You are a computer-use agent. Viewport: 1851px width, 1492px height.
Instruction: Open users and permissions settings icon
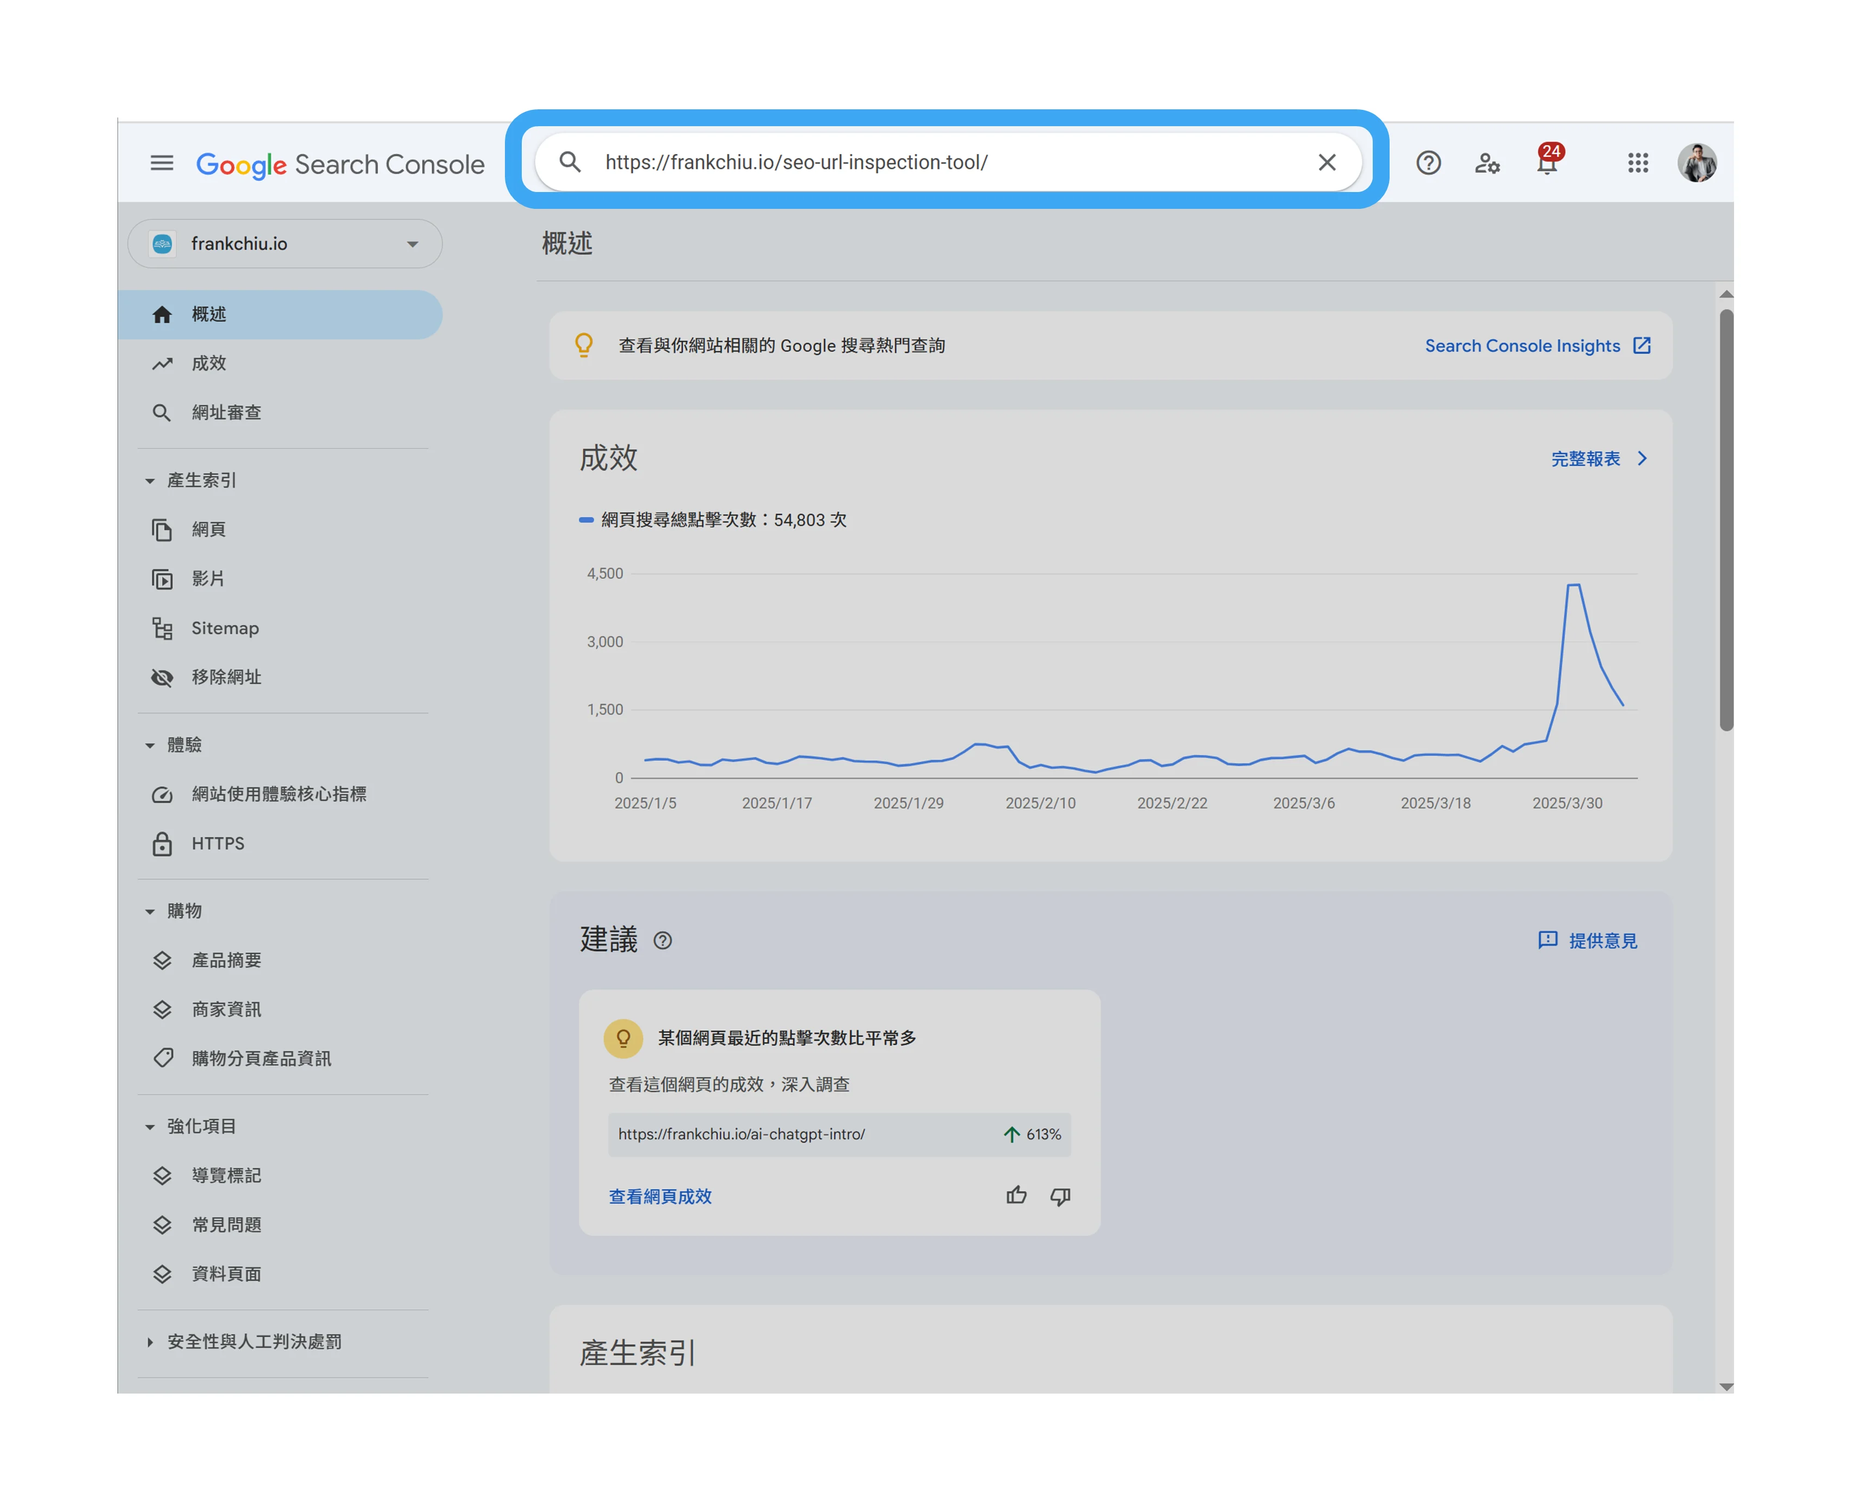[1486, 163]
